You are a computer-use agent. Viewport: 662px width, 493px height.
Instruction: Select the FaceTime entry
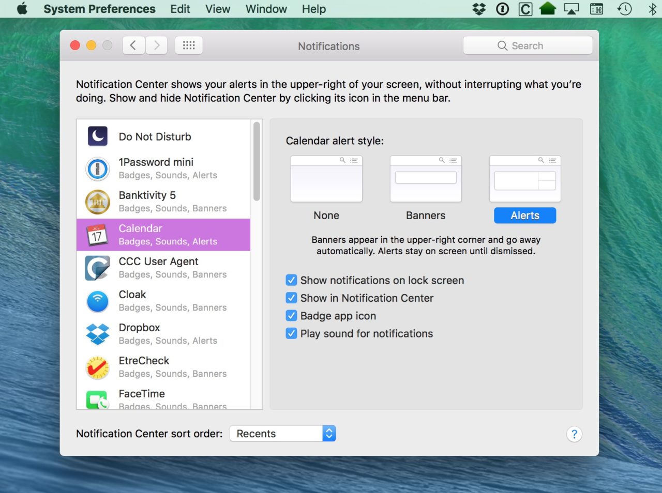163,397
